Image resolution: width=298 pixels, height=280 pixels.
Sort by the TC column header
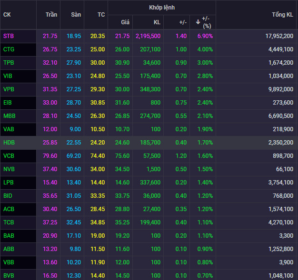tap(101, 15)
